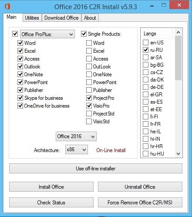Check OneNote under Single Products
The height and width of the screenshot is (217, 192).
(89, 74)
